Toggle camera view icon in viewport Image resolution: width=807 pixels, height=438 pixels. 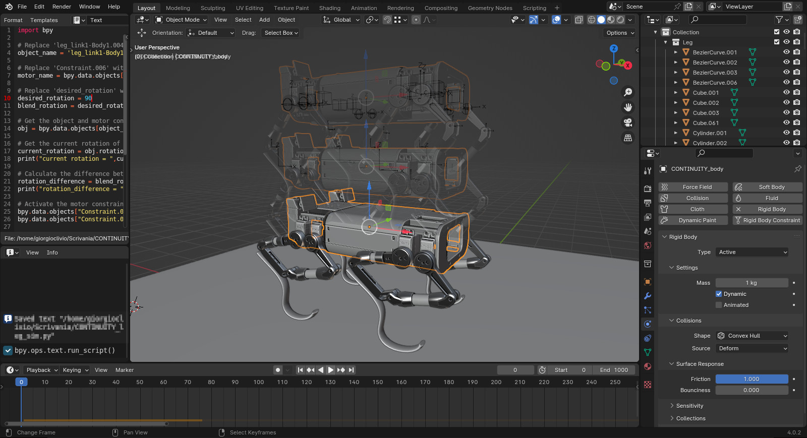[x=628, y=122]
